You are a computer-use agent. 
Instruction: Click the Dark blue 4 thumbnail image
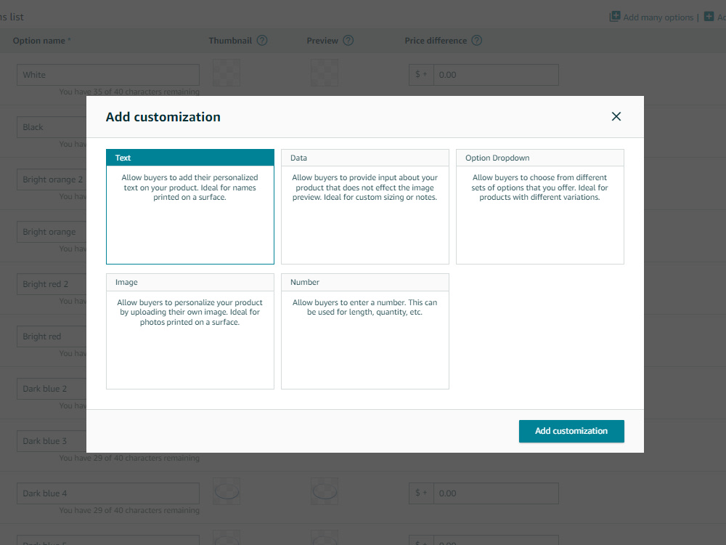tap(227, 491)
